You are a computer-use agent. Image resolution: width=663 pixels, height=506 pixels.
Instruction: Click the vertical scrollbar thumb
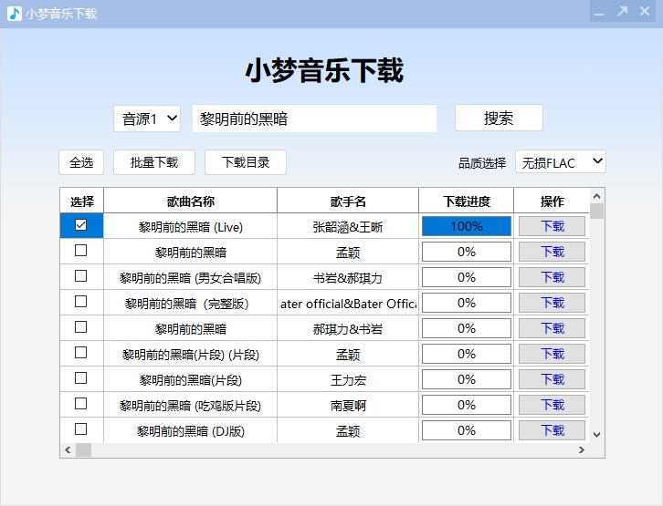(596, 211)
